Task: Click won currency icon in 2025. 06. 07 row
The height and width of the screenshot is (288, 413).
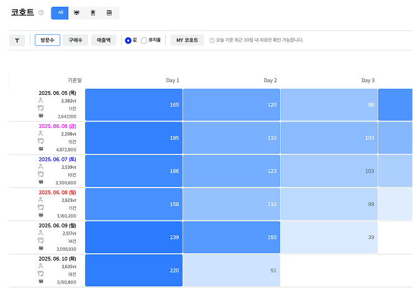Action: [41, 182]
